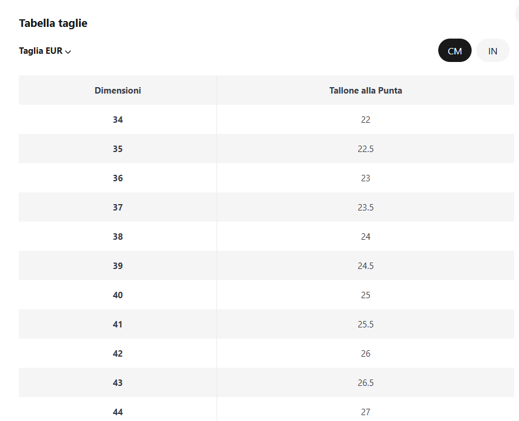Select the size 40 row
The image size is (519, 421).
[266, 295]
